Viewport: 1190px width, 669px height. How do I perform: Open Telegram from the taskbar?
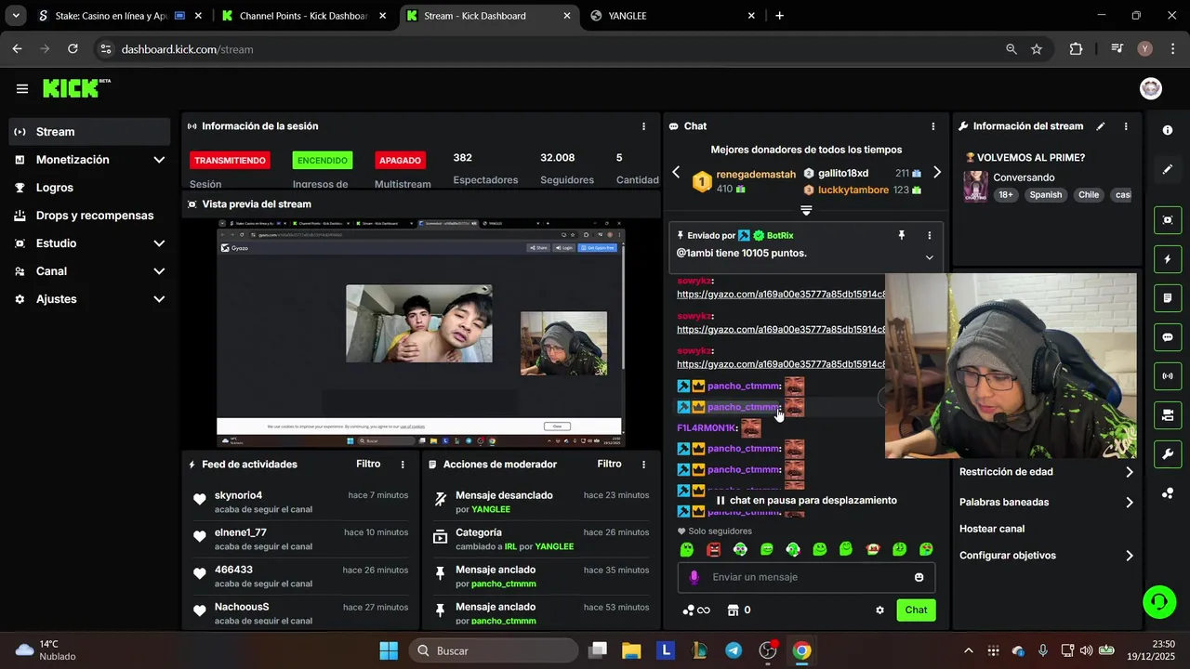pyautogui.click(x=734, y=650)
